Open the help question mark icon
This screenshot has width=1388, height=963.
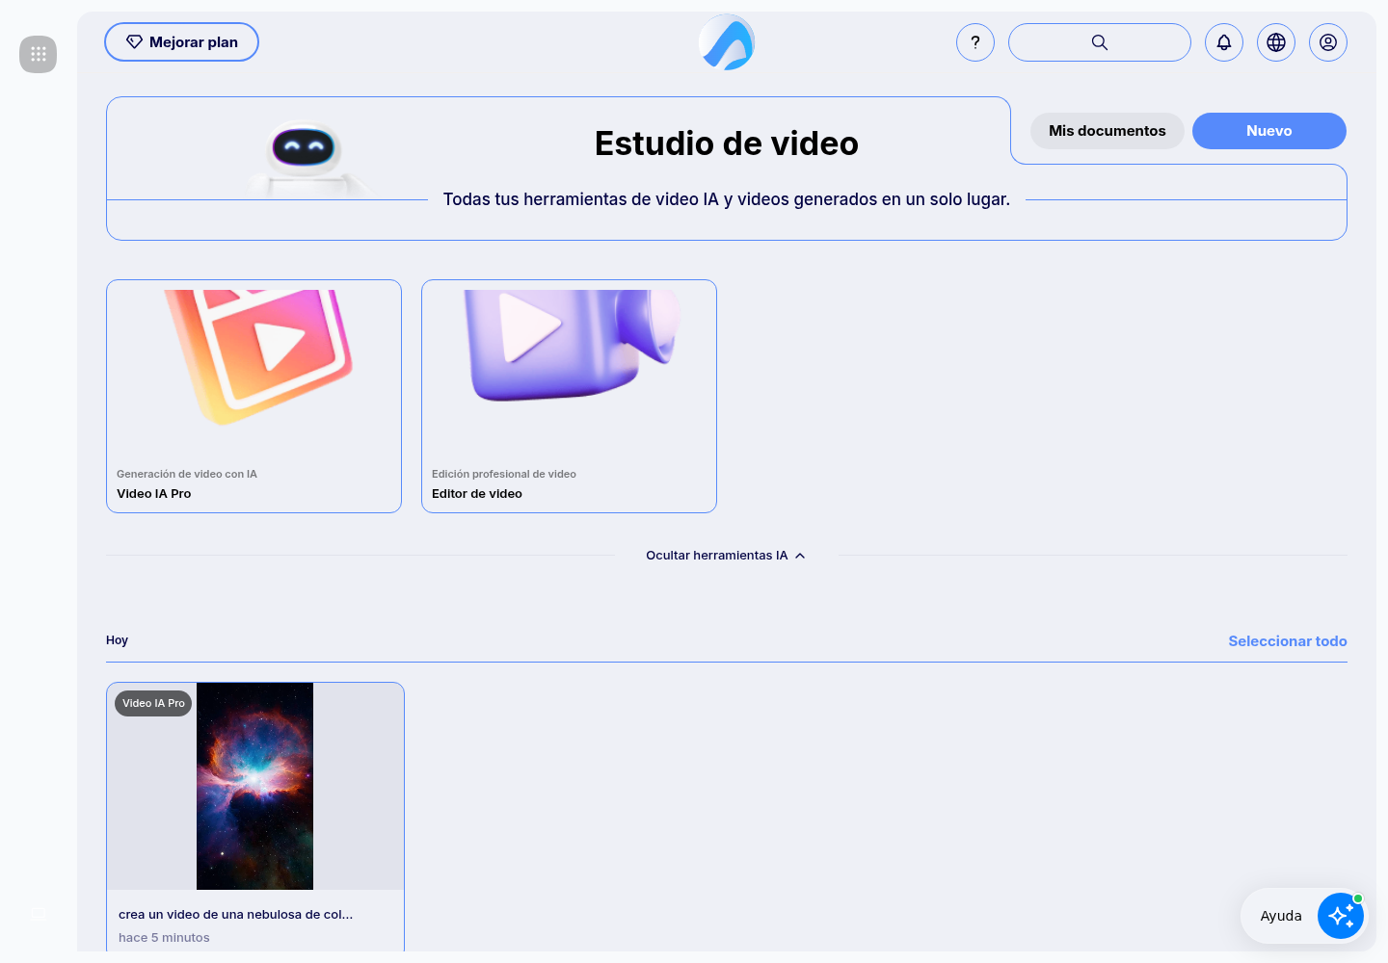[975, 42]
